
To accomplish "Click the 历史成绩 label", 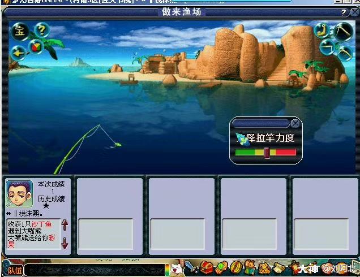I will pyautogui.click(x=51, y=199).
